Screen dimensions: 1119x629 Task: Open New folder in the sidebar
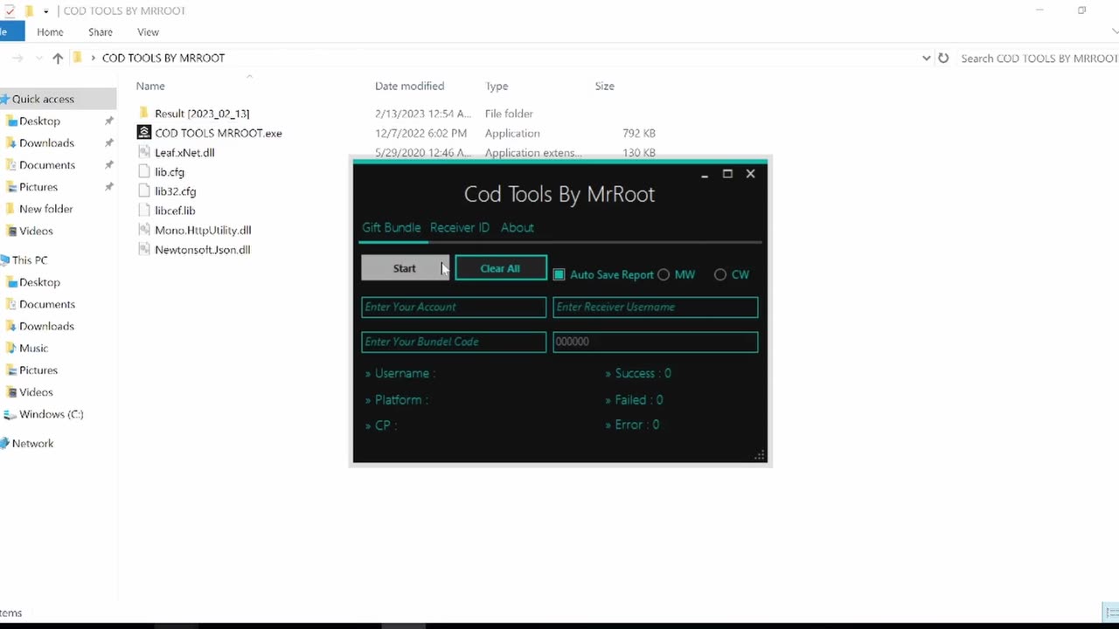tap(46, 209)
